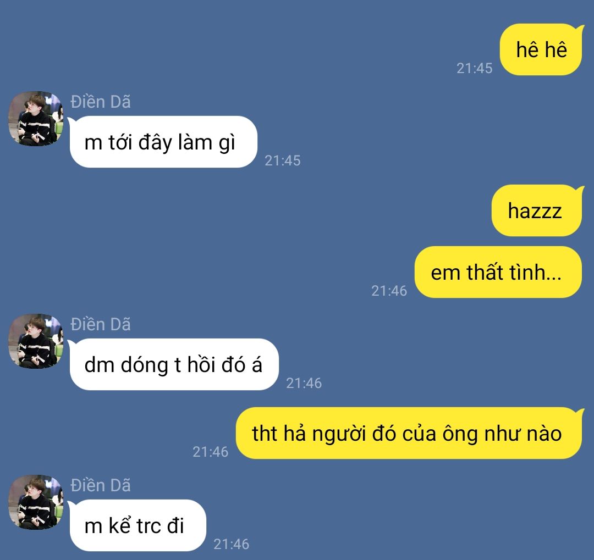Tap the 'em thất tình...' message
The width and height of the screenshot is (594, 560).
(498, 272)
